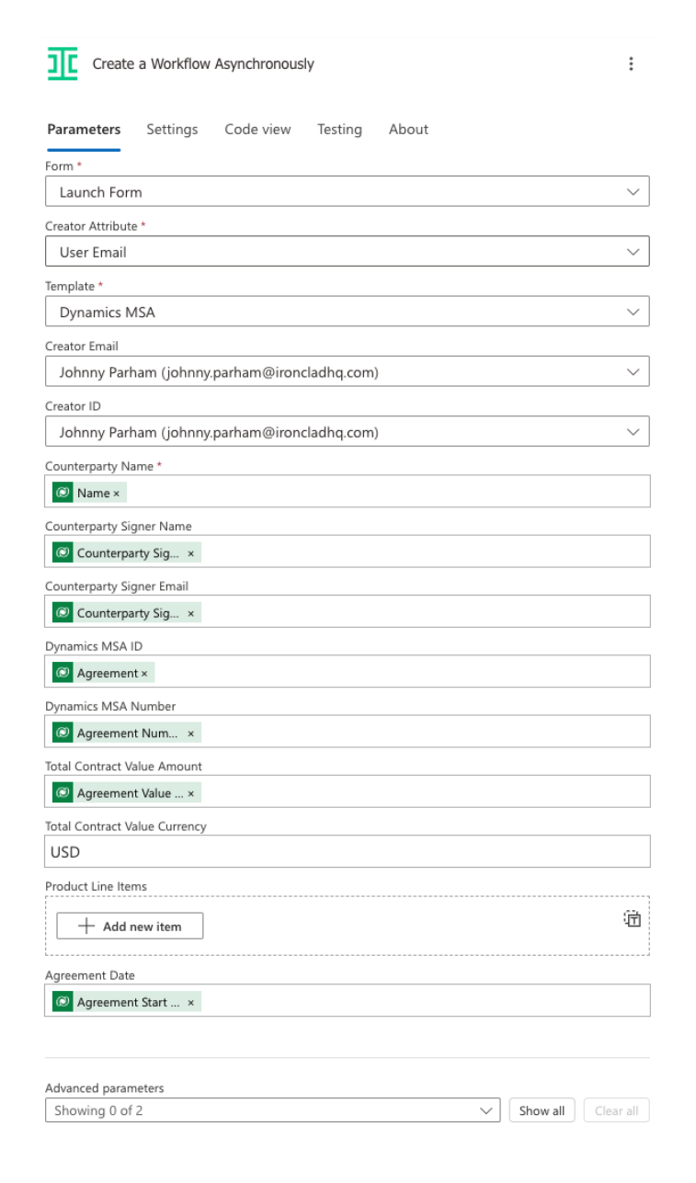Click the Create a Workflow Asynchronously title
This screenshot has width=696, height=1183.
tap(203, 63)
